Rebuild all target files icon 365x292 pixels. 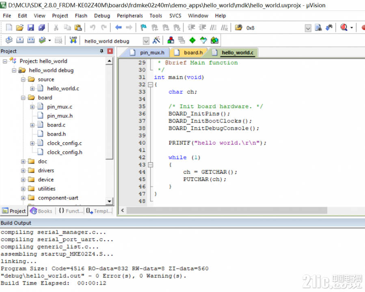pyautogui.click(x=31, y=40)
